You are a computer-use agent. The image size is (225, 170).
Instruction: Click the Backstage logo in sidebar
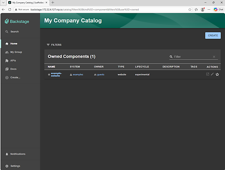click(x=17, y=21)
